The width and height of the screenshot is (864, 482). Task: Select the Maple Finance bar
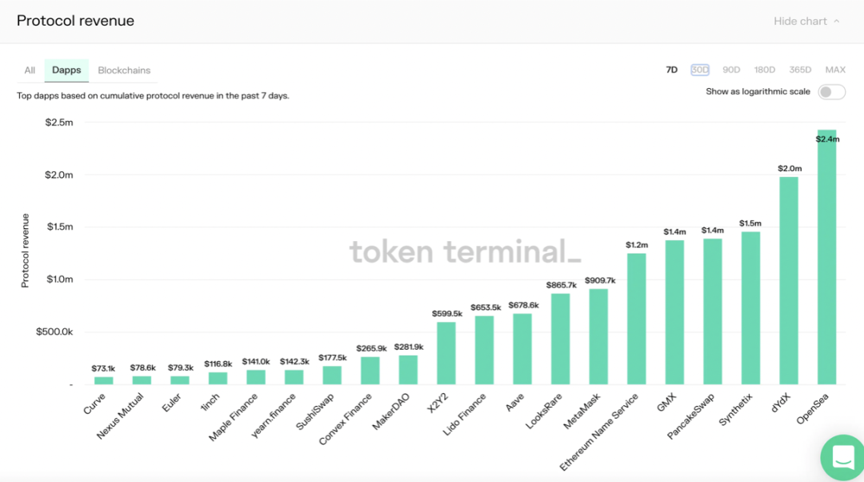pos(256,377)
